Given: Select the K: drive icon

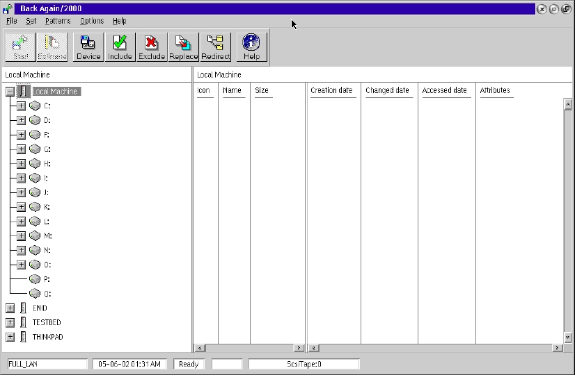Looking at the screenshot, I should (x=35, y=207).
